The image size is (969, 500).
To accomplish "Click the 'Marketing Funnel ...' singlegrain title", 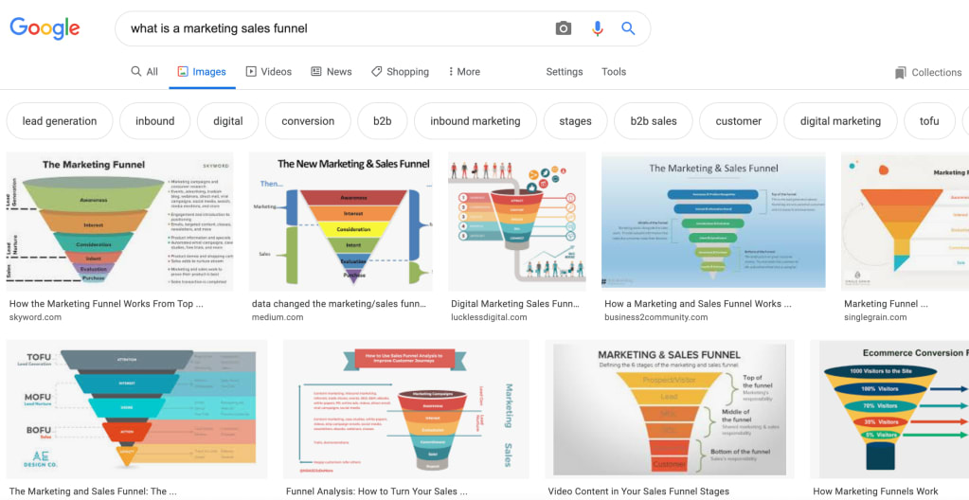I will click(x=886, y=304).
